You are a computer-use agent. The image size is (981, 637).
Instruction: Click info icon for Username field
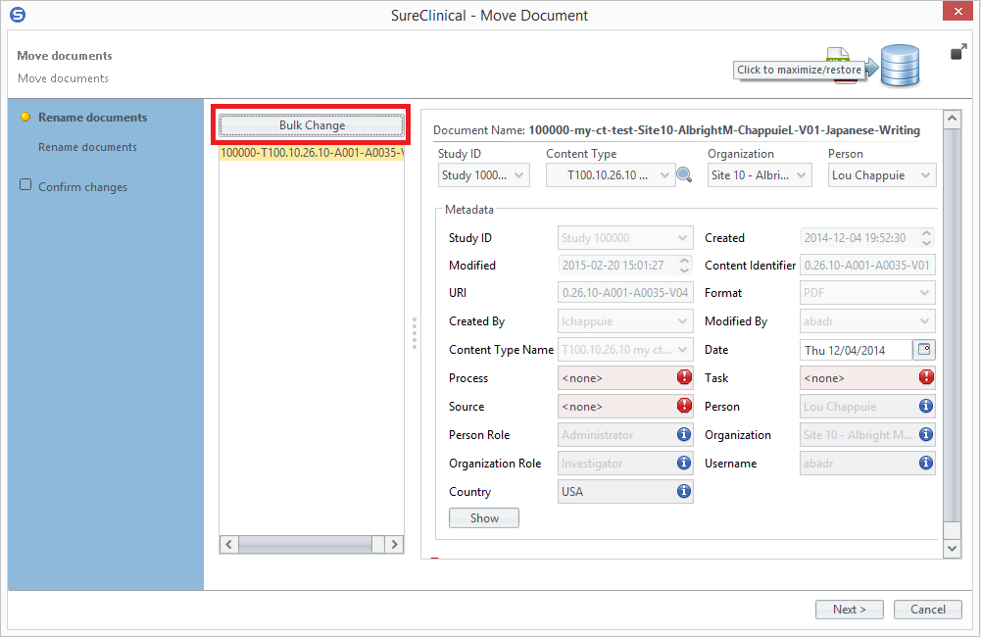click(926, 463)
